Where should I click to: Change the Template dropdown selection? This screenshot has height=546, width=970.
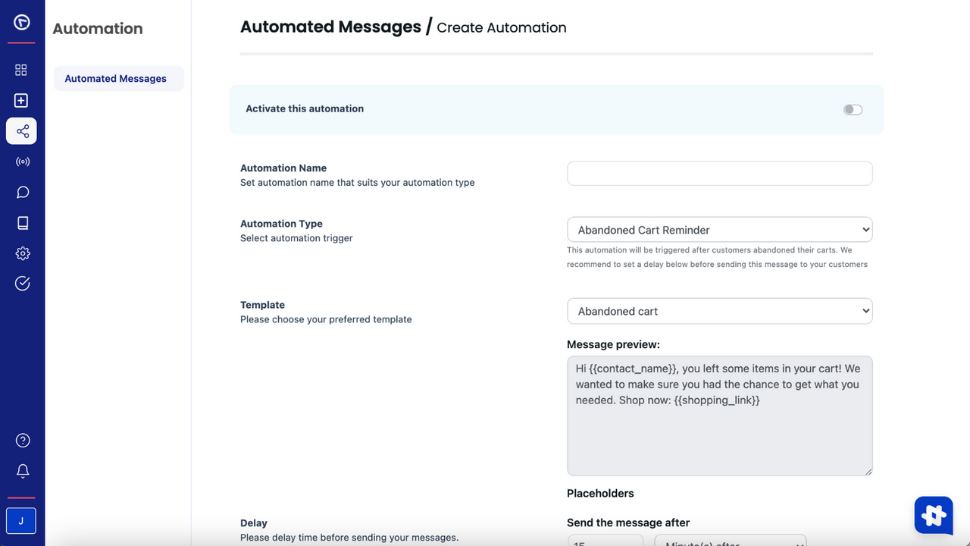click(719, 311)
